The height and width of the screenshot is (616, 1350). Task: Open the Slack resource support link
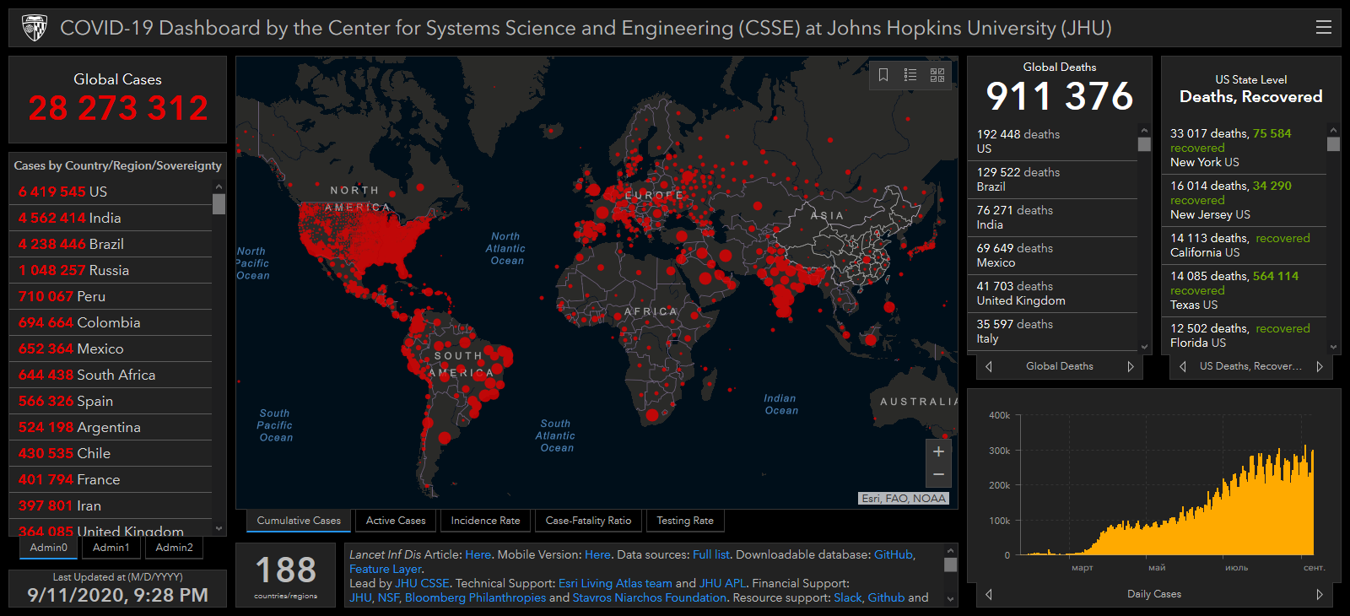click(x=848, y=597)
